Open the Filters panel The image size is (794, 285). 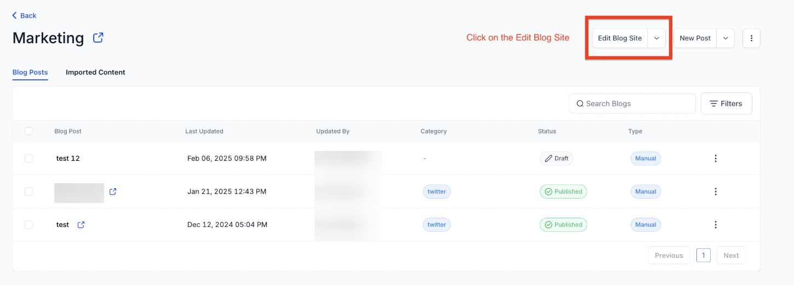(x=726, y=103)
